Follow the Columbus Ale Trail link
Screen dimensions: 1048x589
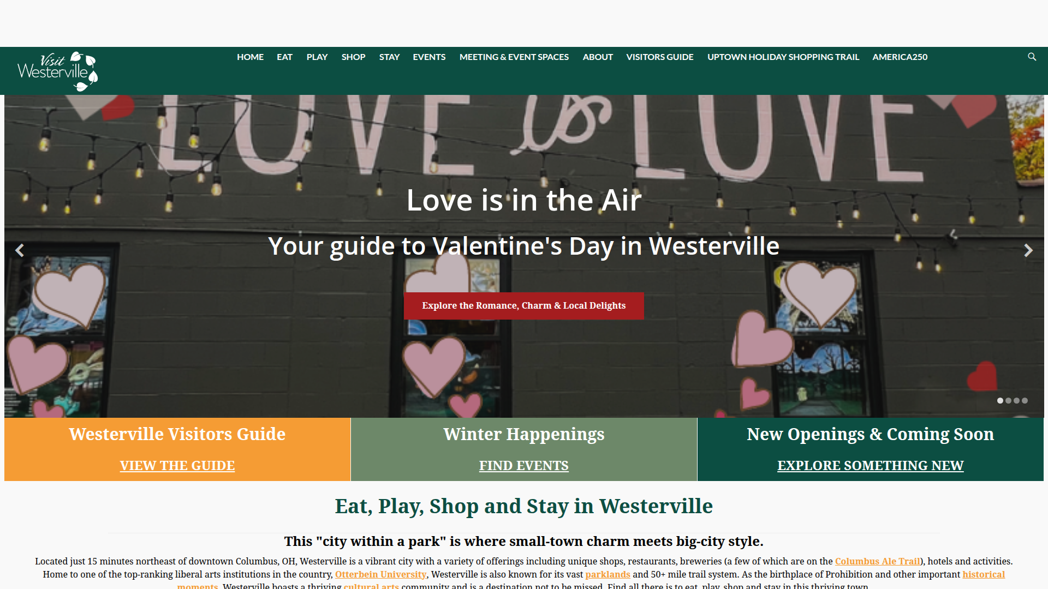(877, 561)
